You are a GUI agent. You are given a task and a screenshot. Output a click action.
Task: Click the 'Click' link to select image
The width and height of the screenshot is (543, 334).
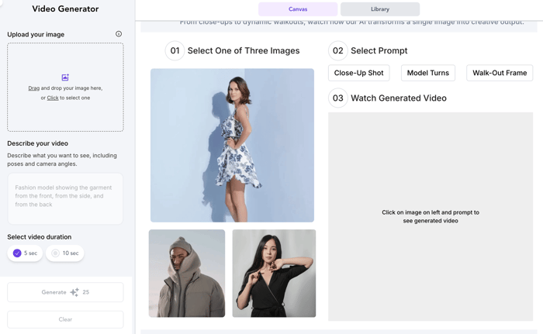[53, 98]
